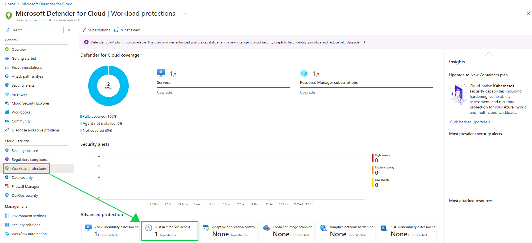Screen dimensions: 532x243
Task: Click the Firewall Manager icon
Action: [x=7, y=186]
